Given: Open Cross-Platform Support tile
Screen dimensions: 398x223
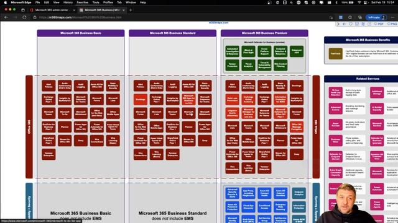Looking at the screenshot, I should (264, 51).
